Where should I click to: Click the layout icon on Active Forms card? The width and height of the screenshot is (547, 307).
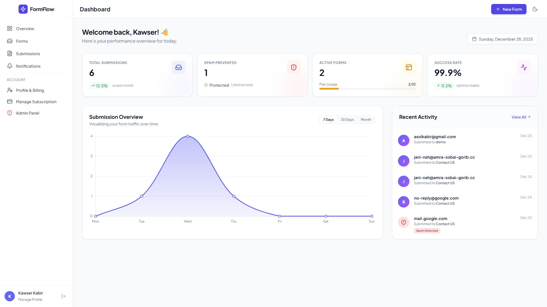(x=409, y=67)
